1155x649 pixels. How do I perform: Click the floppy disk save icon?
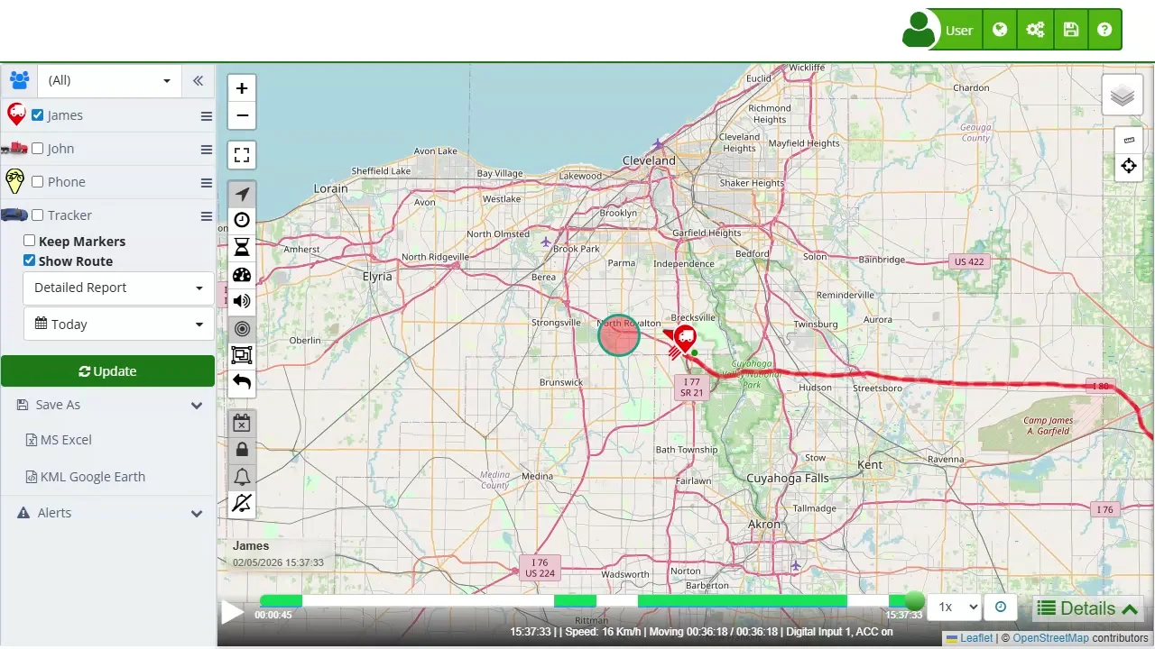pyautogui.click(x=1071, y=30)
